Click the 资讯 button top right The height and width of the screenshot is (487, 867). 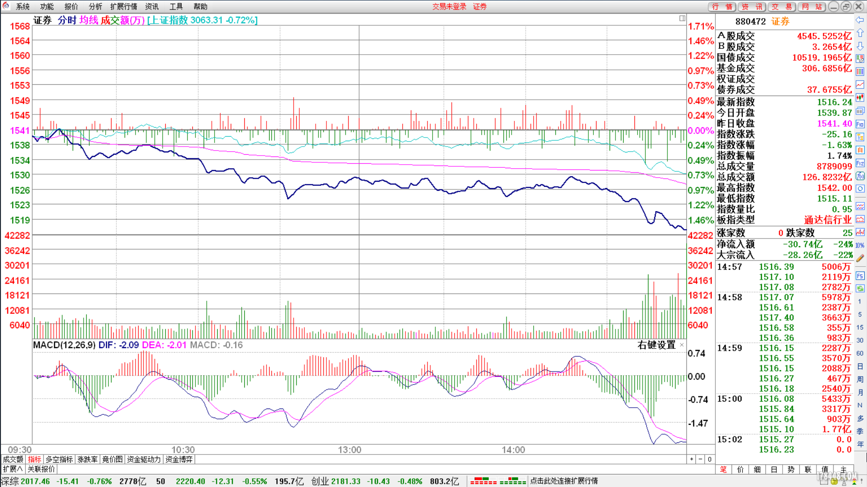click(752, 6)
